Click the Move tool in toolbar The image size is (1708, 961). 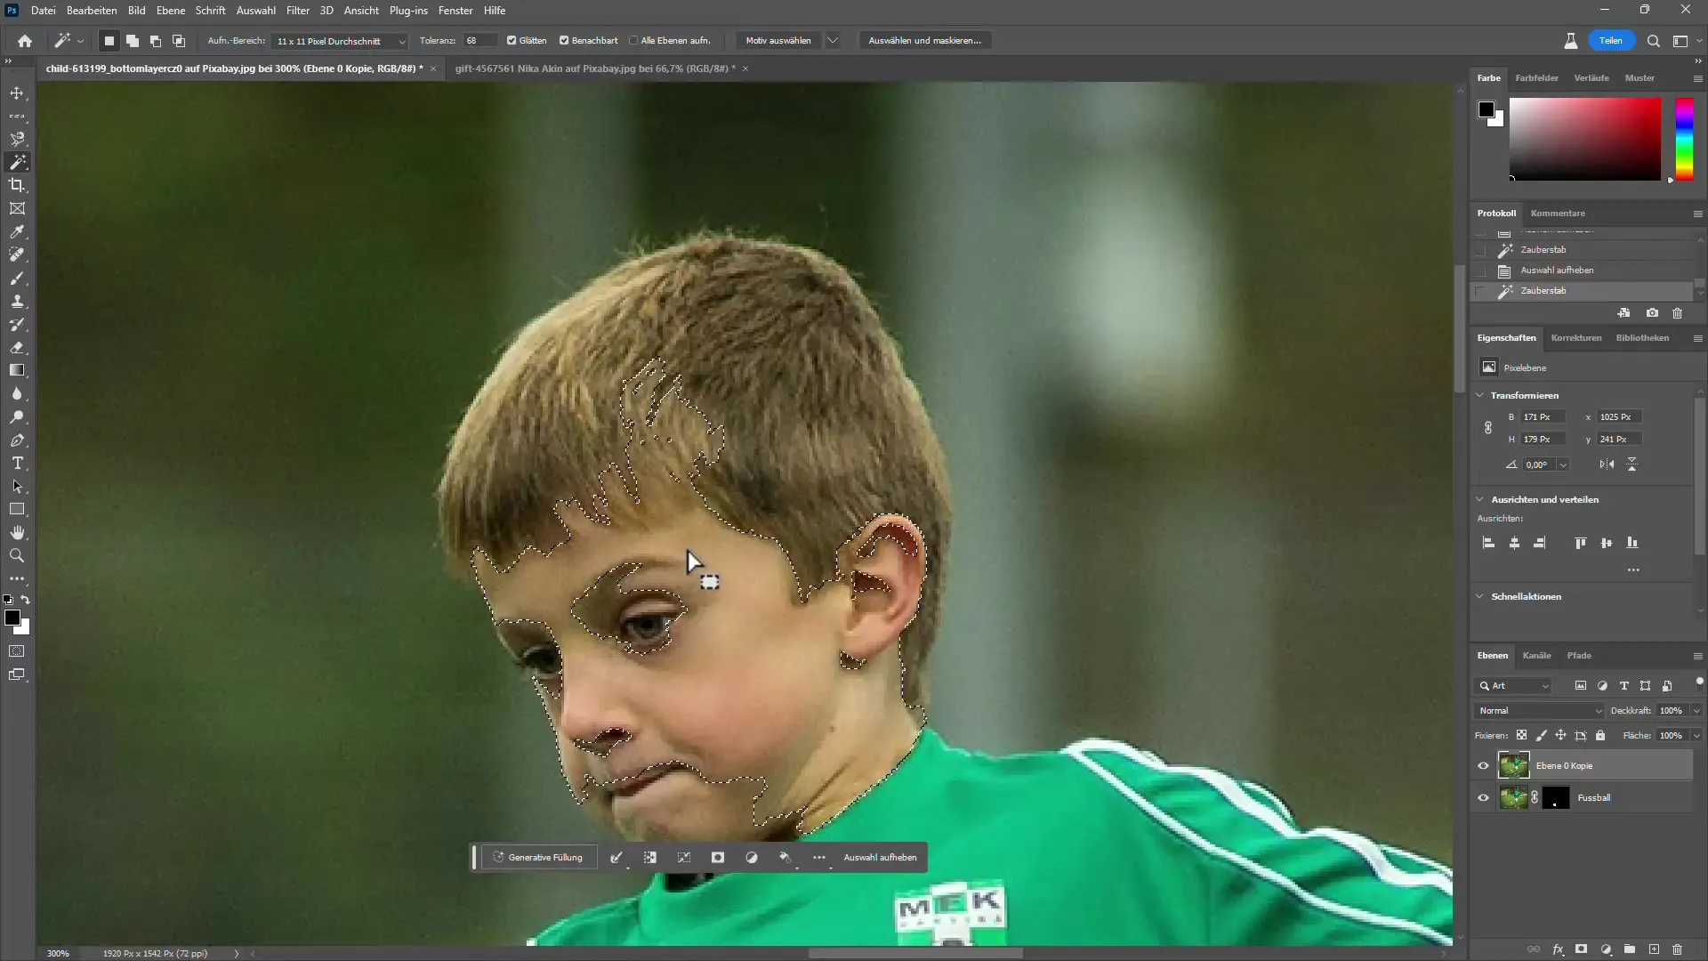tap(16, 92)
